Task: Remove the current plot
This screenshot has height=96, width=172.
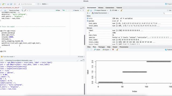Action: tap(113, 50)
